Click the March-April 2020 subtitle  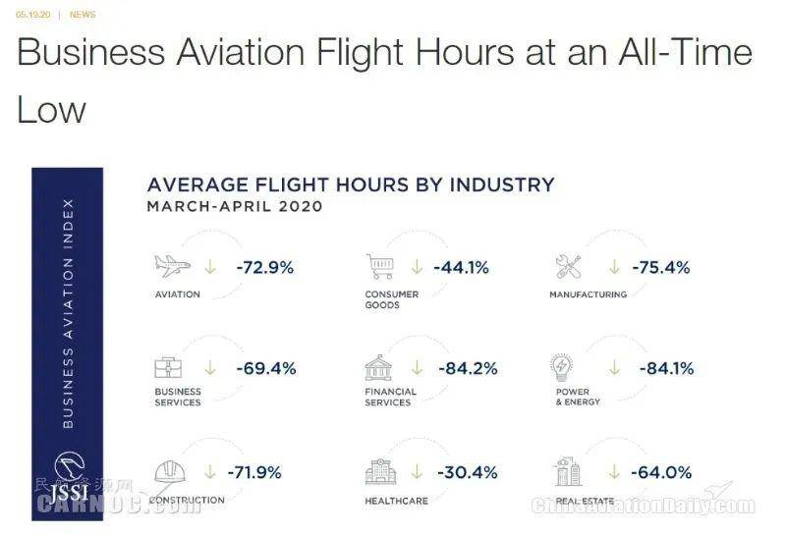coord(235,206)
